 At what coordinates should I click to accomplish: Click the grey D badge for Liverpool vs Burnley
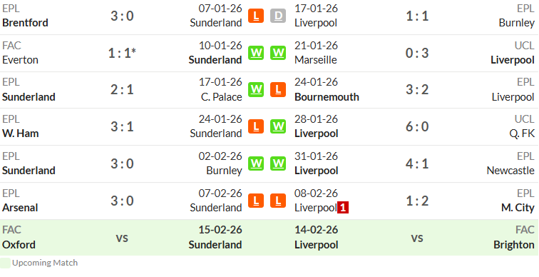coord(278,16)
